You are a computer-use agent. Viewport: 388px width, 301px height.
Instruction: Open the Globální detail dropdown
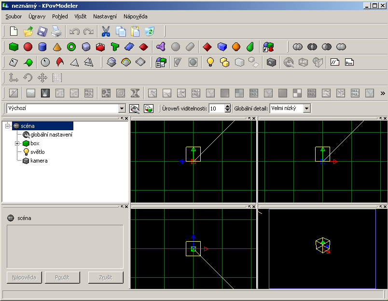coord(306,109)
